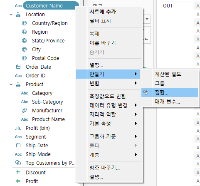Click the Abc icon beside Product Name
Viewport: 200px width, 186px height.
click(x=25, y=119)
